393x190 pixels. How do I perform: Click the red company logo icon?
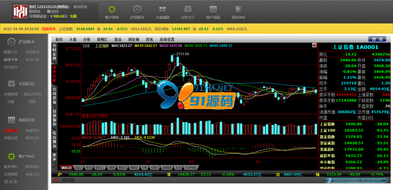click(x=20, y=12)
